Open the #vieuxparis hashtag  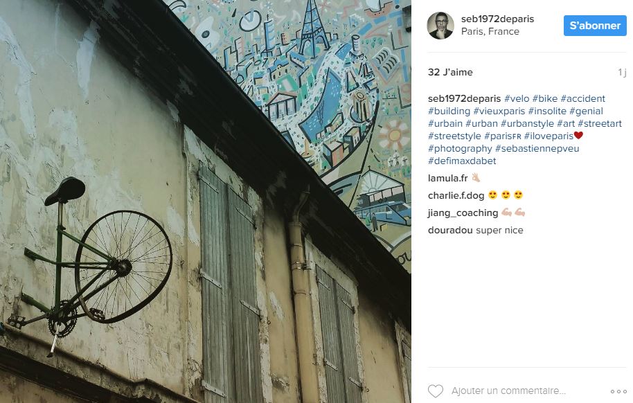coord(499,111)
